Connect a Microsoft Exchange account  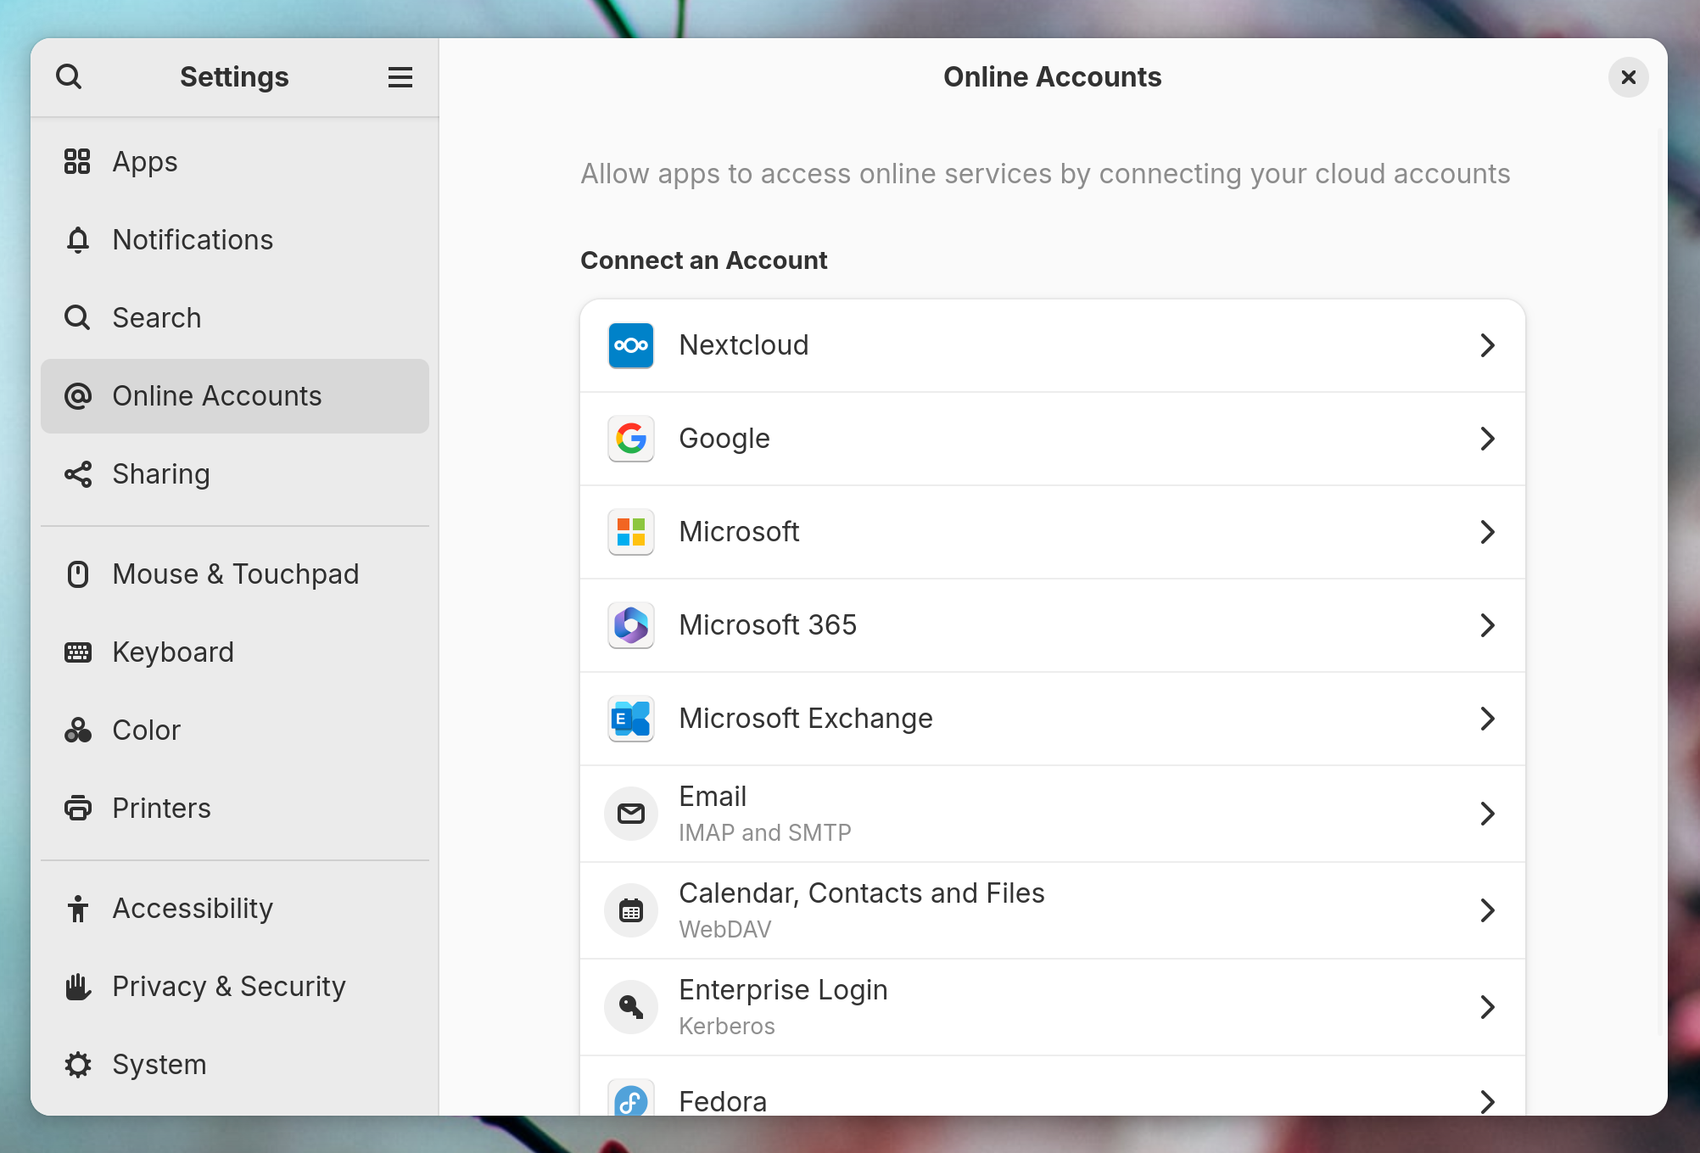point(1051,718)
